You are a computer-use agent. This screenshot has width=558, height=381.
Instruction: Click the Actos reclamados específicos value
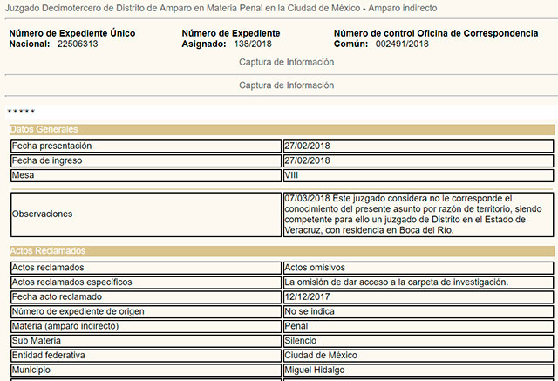pos(418,282)
